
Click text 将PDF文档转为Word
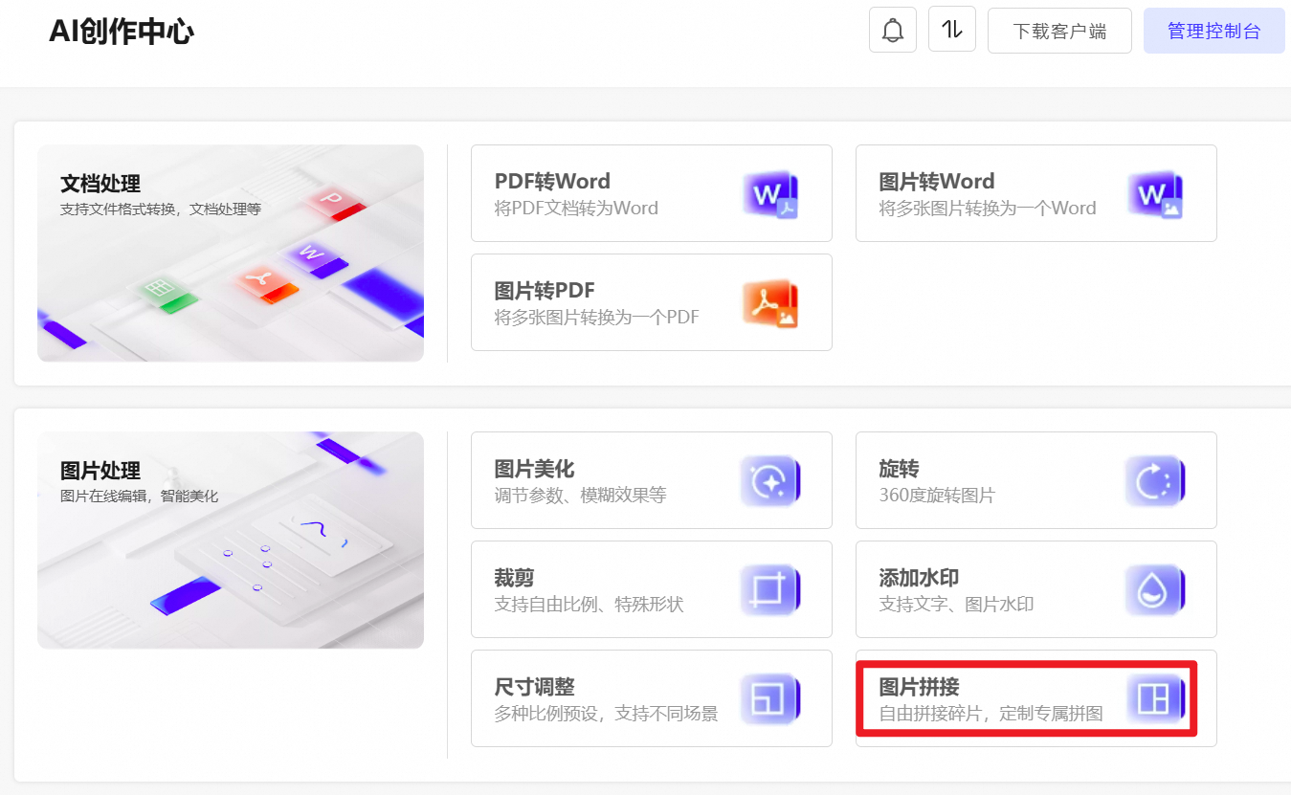tap(576, 209)
